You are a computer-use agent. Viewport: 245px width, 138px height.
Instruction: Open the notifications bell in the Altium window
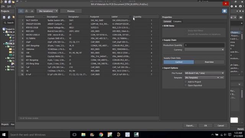[x=236, y=6]
